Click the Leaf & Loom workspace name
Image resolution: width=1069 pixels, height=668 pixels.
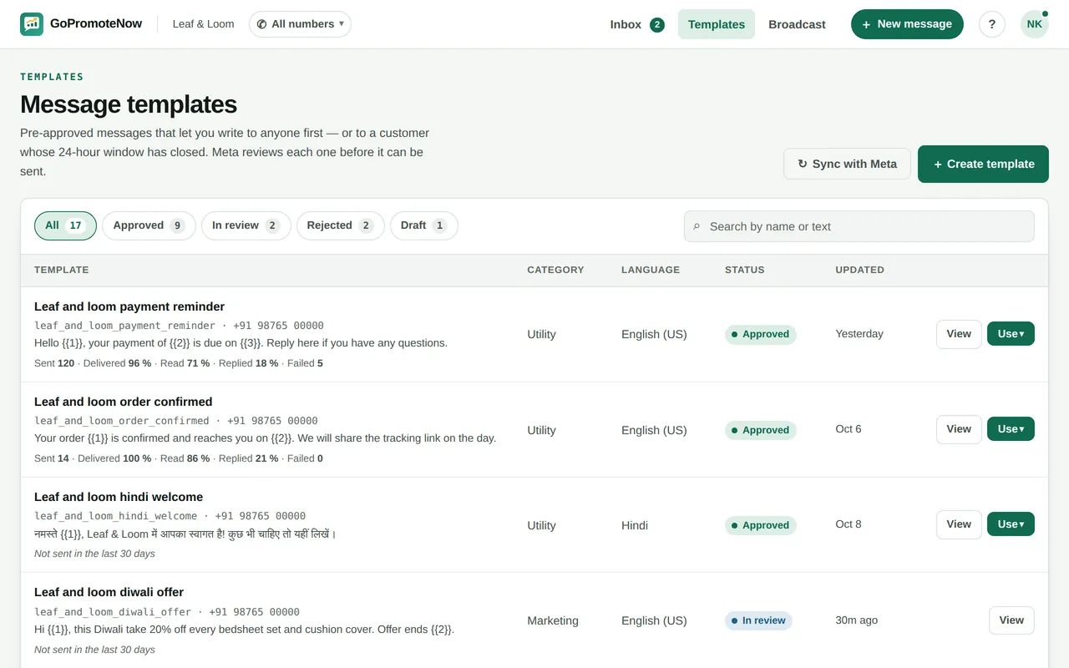tap(203, 24)
